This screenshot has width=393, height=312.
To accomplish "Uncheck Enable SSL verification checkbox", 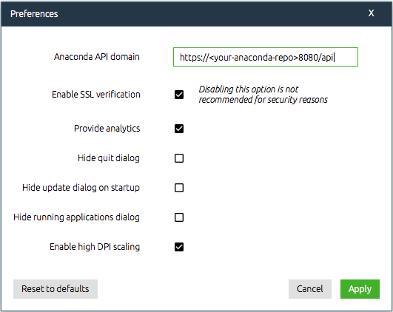I will [179, 95].
